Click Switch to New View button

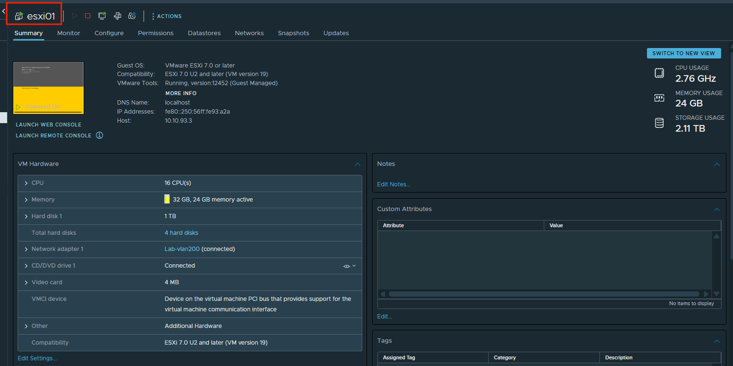684,53
